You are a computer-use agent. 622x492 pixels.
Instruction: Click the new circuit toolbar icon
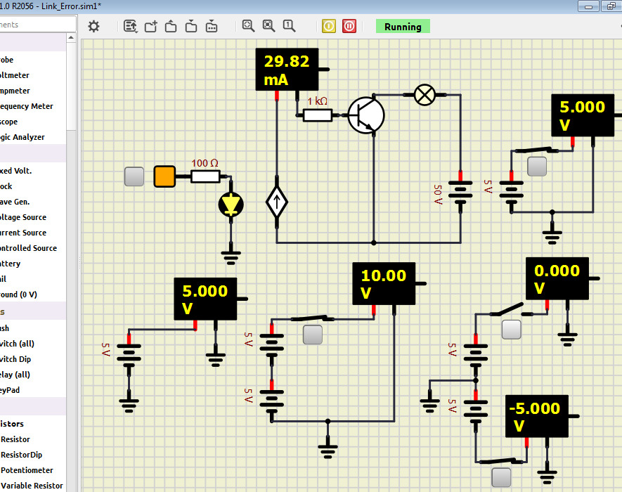pos(150,27)
